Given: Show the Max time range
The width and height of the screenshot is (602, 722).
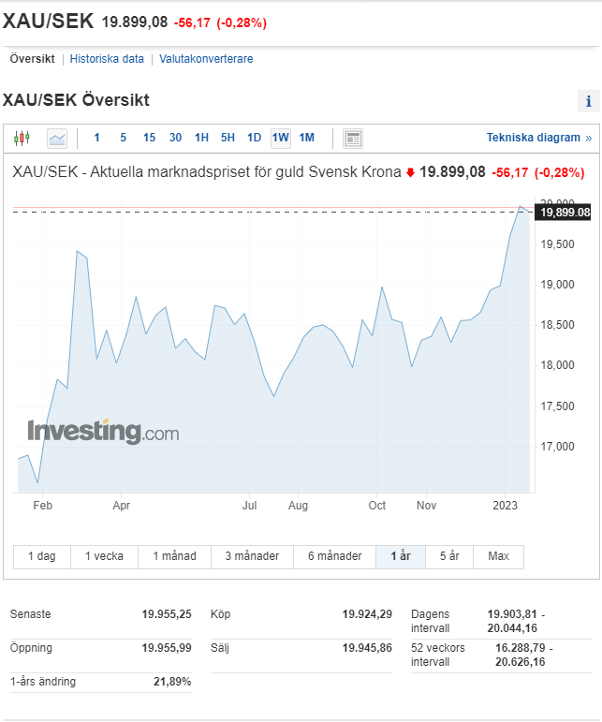Looking at the screenshot, I should (x=499, y=556).
